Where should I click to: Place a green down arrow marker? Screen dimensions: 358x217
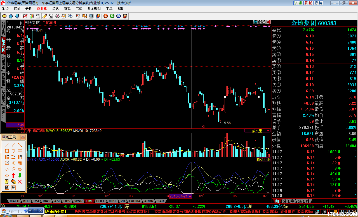(x=20, y=175)
